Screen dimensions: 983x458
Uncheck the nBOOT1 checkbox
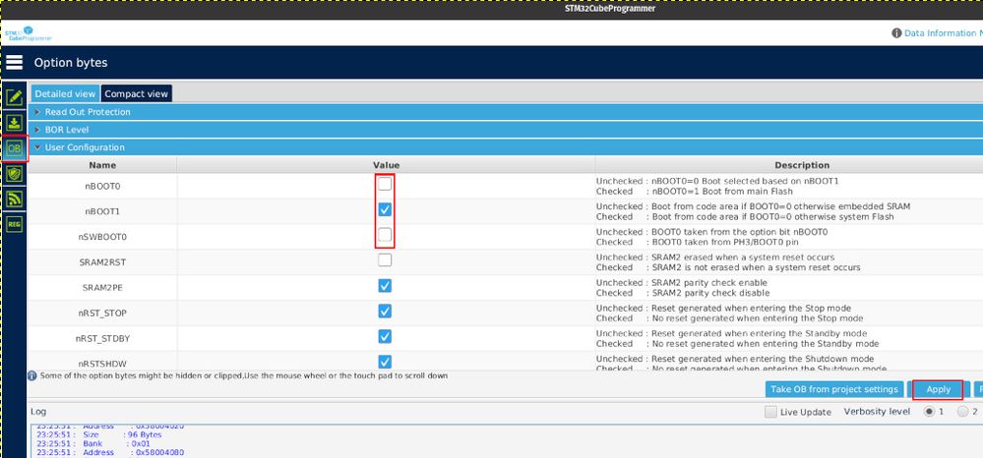tap(385, 209)
